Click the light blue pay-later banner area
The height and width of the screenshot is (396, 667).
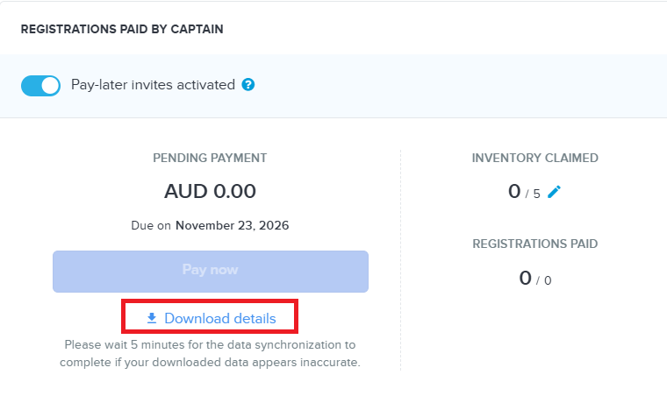click(x=333, y=86)
